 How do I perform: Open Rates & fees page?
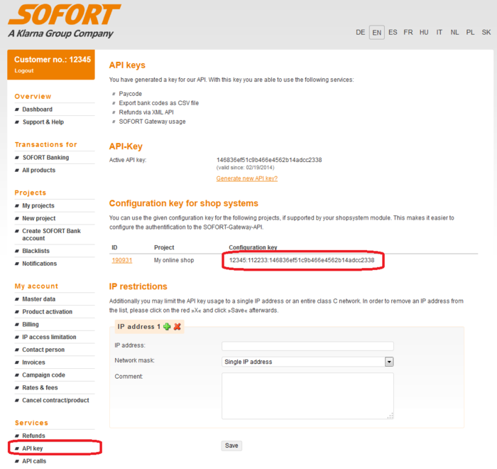click(40, 388)
